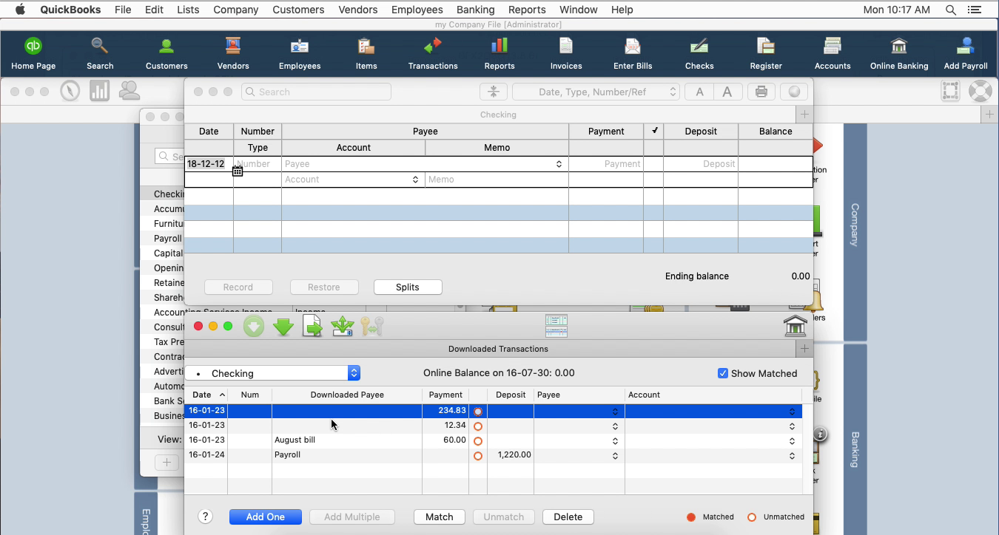Open the Company menu
Viewport: 999px width, 535px height.
(x=235, y=10)
